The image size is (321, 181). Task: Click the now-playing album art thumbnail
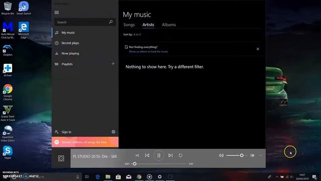pos(61,158)
